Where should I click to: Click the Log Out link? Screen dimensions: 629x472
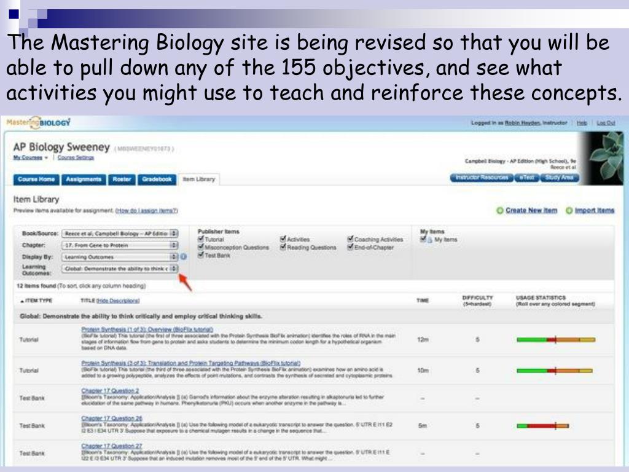[606, 123]
